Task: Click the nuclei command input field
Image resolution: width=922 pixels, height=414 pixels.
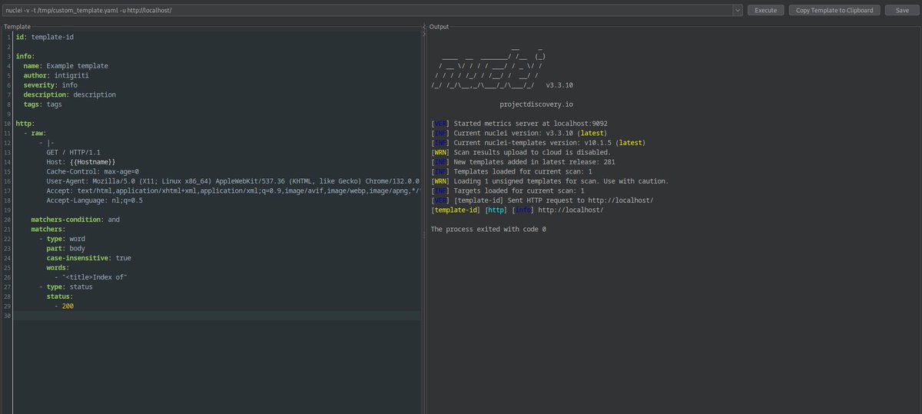Action: point(367,10)
